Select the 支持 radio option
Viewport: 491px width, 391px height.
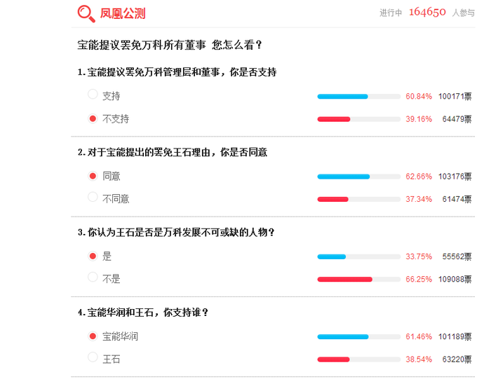click(93, 94)
